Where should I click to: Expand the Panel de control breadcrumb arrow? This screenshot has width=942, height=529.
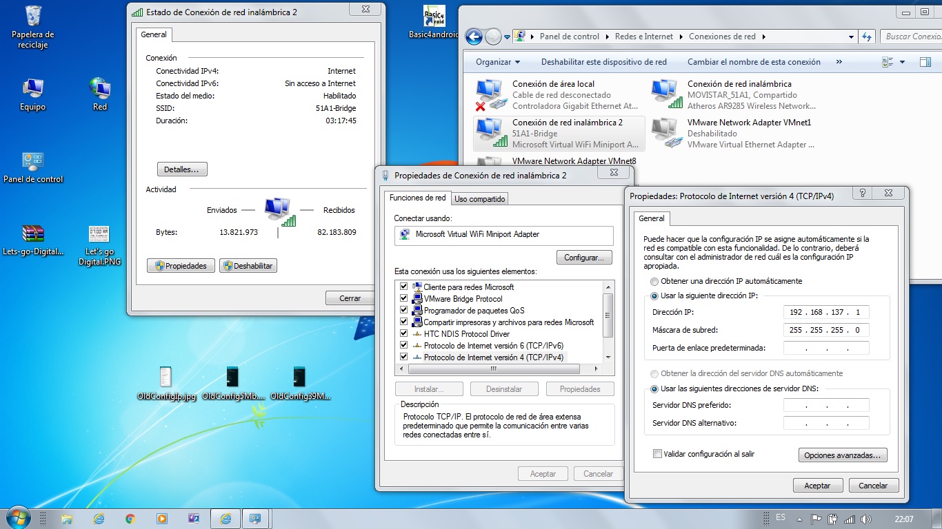(x=607, y=37)
